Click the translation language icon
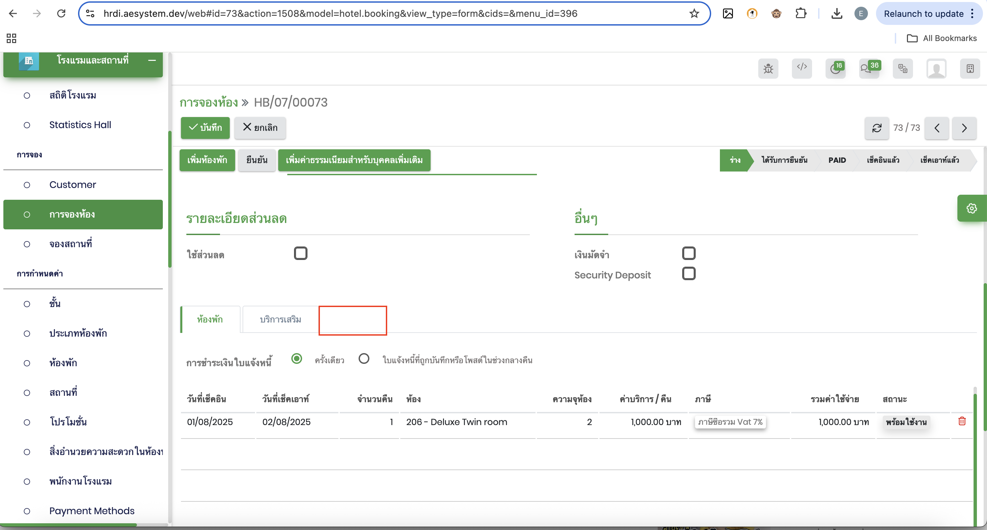 pyautogui.click(x=902, y=69)
